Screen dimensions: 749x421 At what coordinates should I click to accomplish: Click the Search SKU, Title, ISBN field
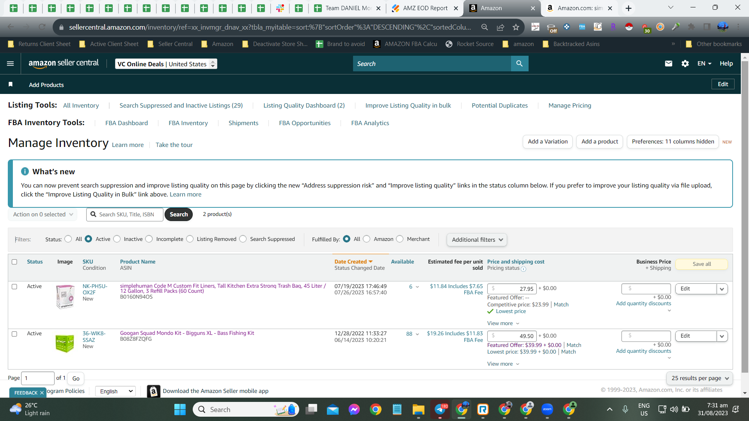125,214
